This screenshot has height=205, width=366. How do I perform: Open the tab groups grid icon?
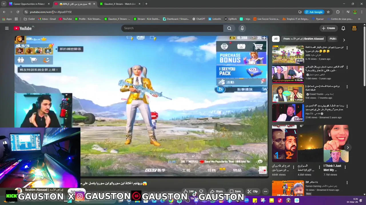16,19
